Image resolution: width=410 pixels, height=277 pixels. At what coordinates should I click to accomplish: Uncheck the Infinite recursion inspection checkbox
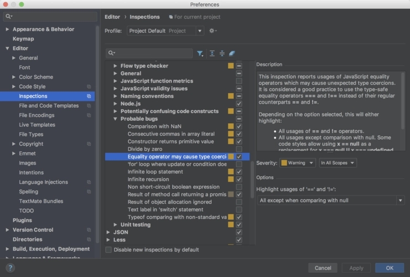239,179
